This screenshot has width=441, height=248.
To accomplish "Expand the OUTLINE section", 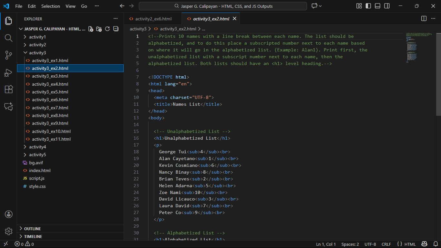I will [32, 229].
